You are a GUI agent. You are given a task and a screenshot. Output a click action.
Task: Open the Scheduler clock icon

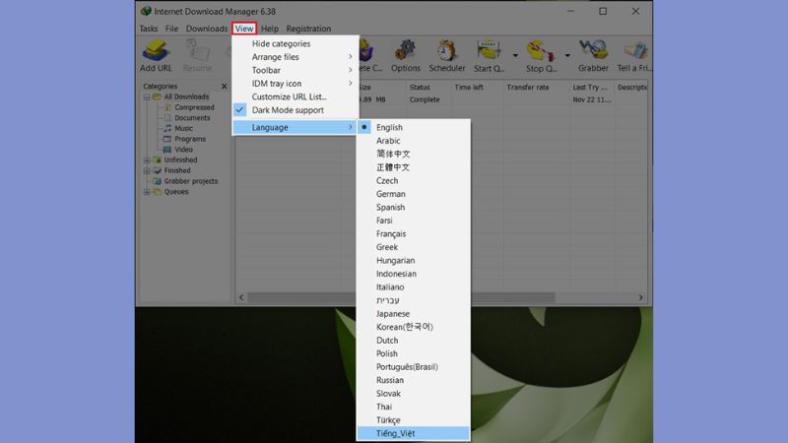click(x=446, y=51)
